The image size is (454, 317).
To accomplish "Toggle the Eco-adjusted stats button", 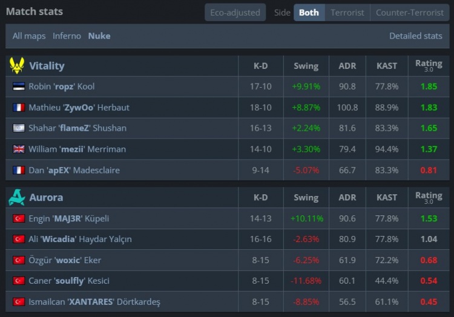I will [x=235, y=12].
